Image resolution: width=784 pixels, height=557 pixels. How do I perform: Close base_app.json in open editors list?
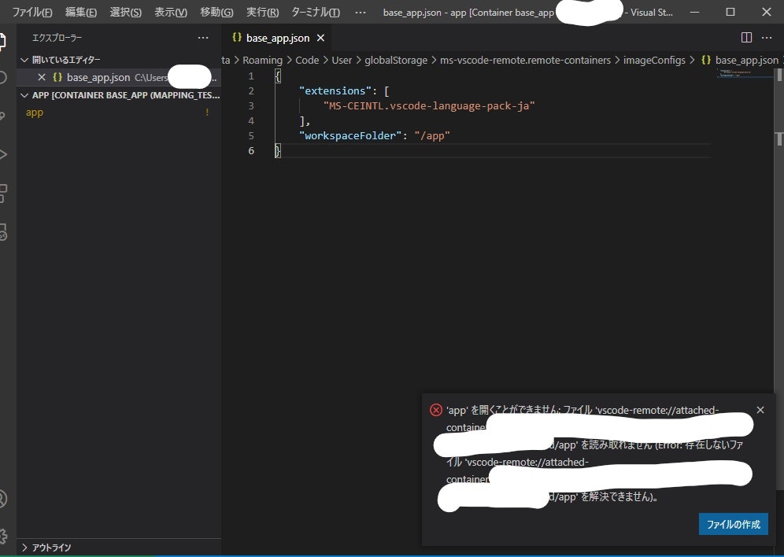[x=42, y=77]
